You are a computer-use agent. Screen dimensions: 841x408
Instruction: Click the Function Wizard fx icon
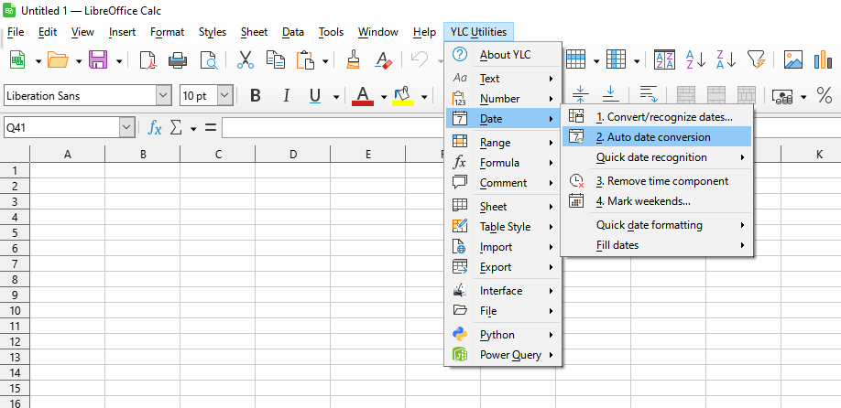pyautogui.click(x=155, y=128)
